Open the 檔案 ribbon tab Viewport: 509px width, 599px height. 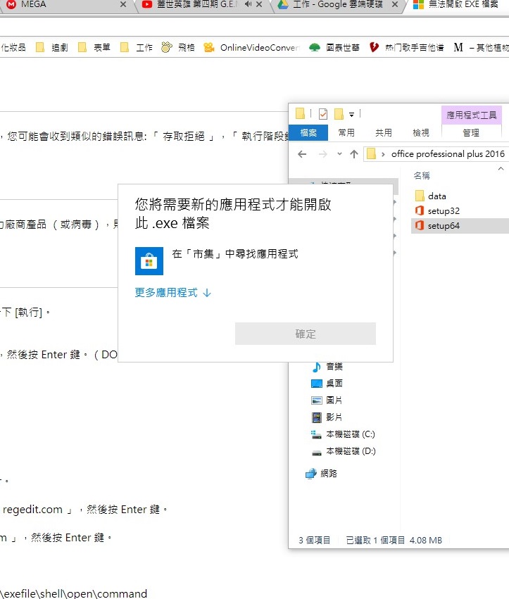coord(308,132)
